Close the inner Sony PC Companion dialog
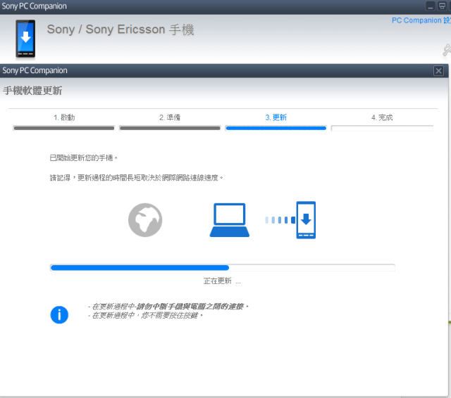 (x=438, y=71)
